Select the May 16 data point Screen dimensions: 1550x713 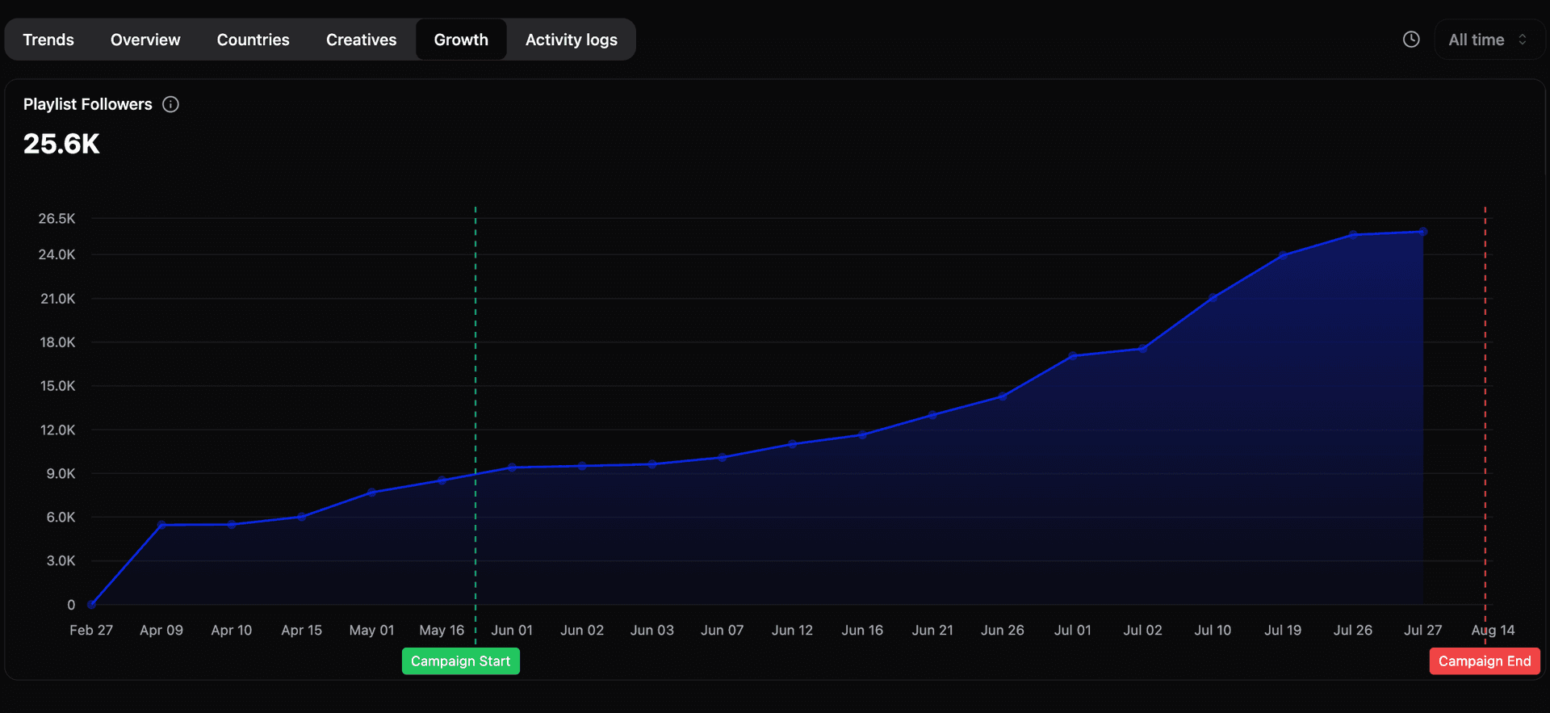442,480
